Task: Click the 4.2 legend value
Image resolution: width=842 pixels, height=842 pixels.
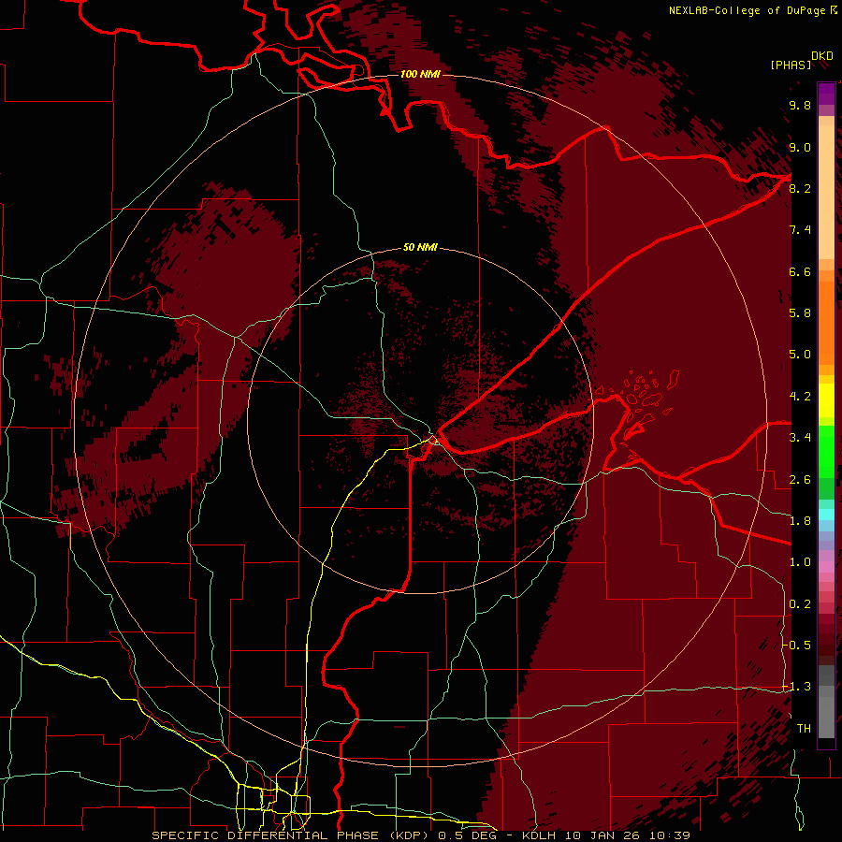Action: [x=800, y=396]
